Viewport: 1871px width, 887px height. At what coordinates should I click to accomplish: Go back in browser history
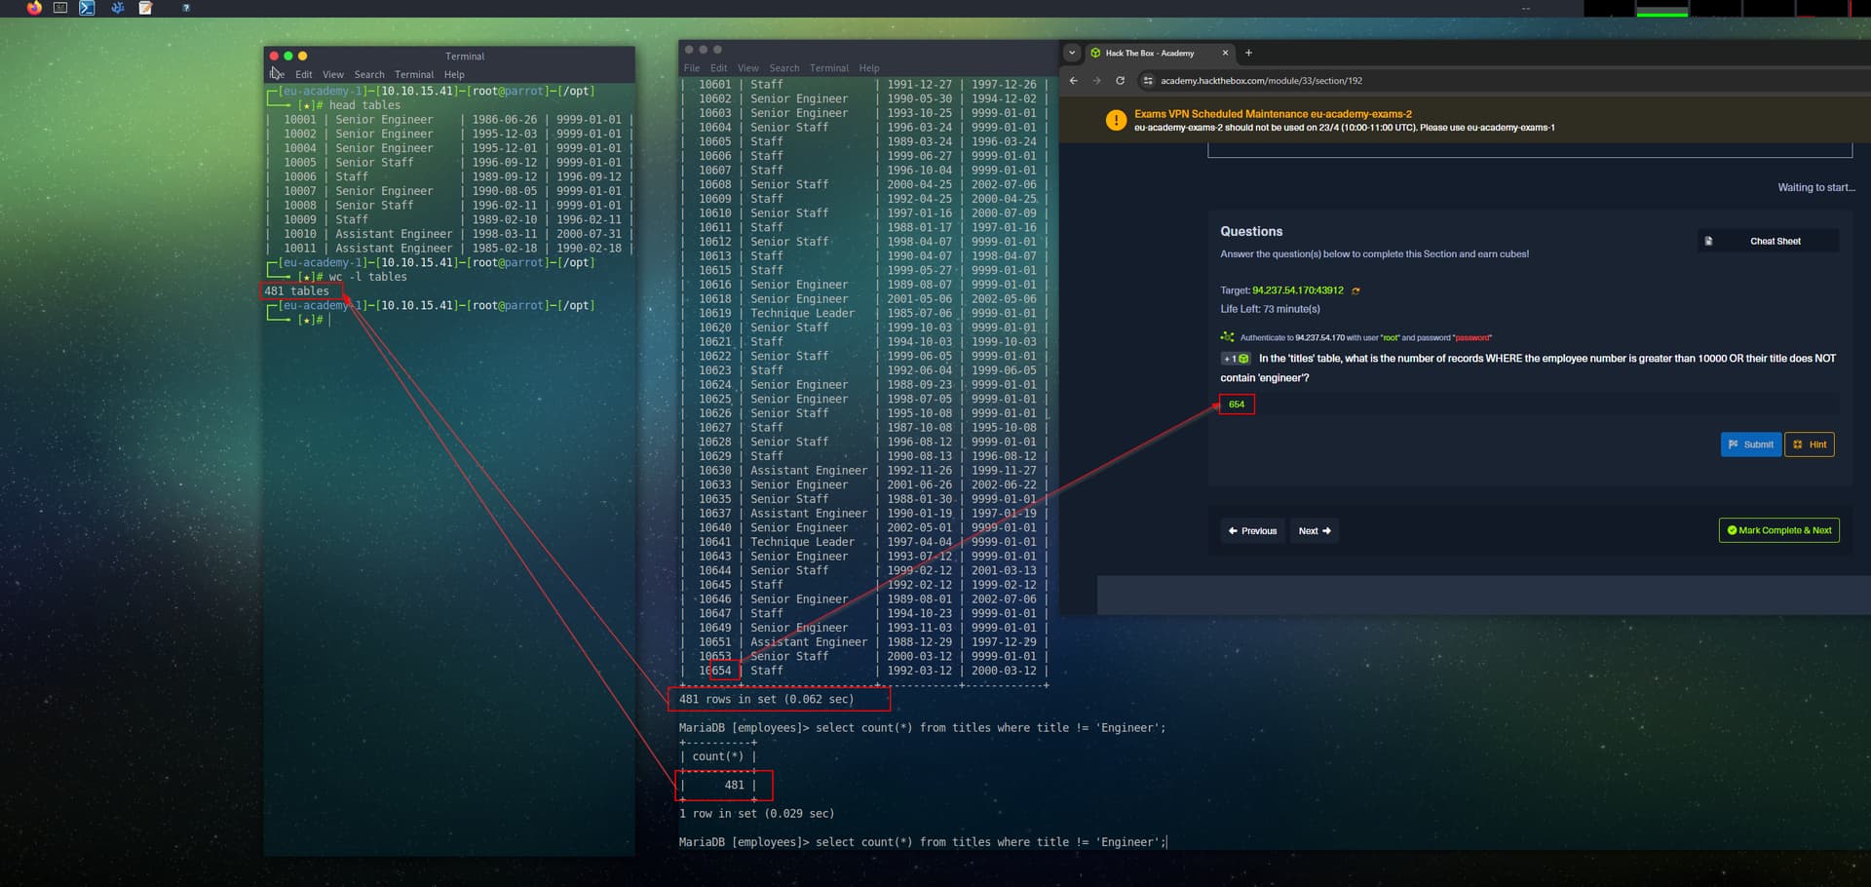[x=1074, y=81]
